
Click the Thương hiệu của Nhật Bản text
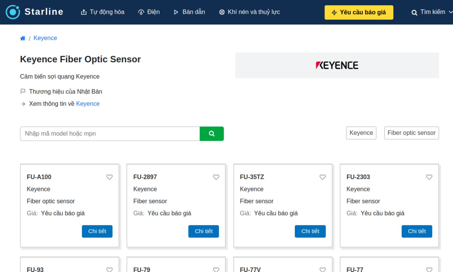(x=65, y=92)
